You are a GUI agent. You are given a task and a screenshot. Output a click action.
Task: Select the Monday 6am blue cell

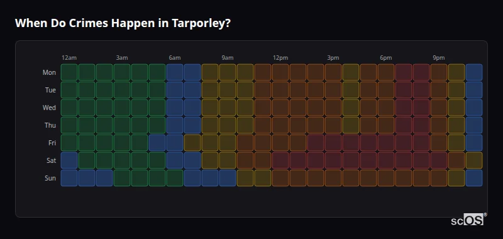(x=175, y=72)
